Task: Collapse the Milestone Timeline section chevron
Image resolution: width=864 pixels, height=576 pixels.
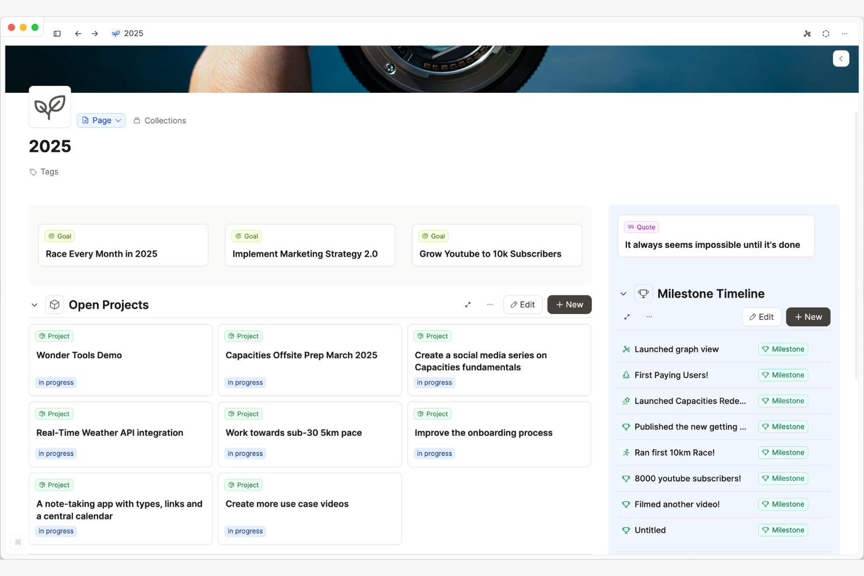Action: [623, 294]
